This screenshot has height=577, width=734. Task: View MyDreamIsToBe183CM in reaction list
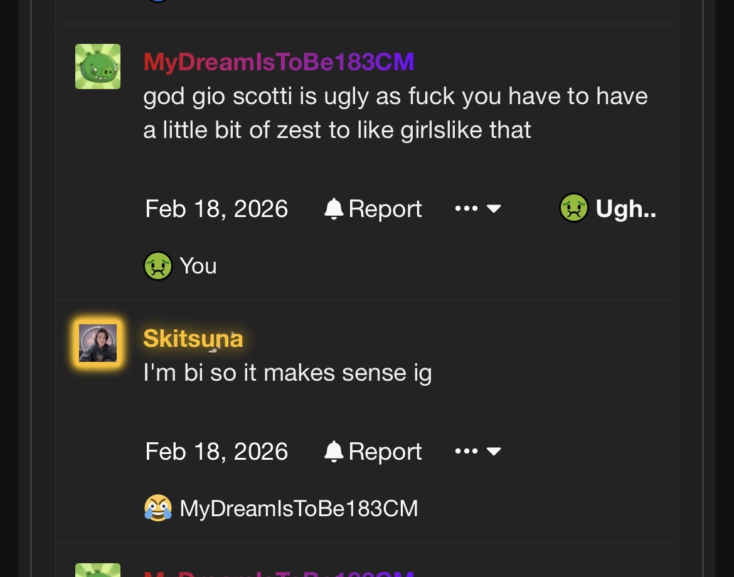(299, 508)
